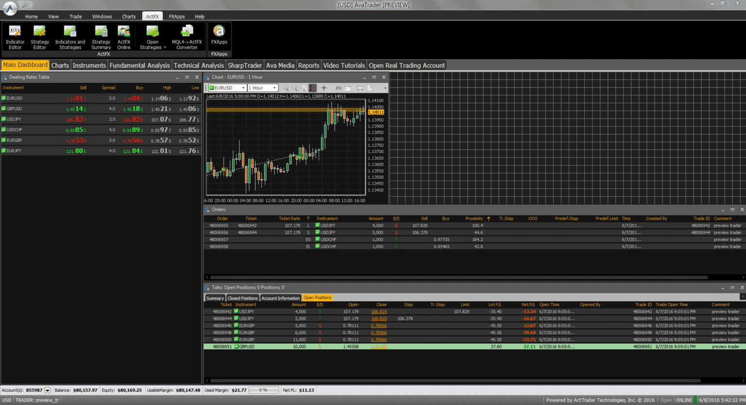The width and height of the screenshot is (746, 405).
Task: Click Open Real Trading Account
Action: click(x=407, y=65)
